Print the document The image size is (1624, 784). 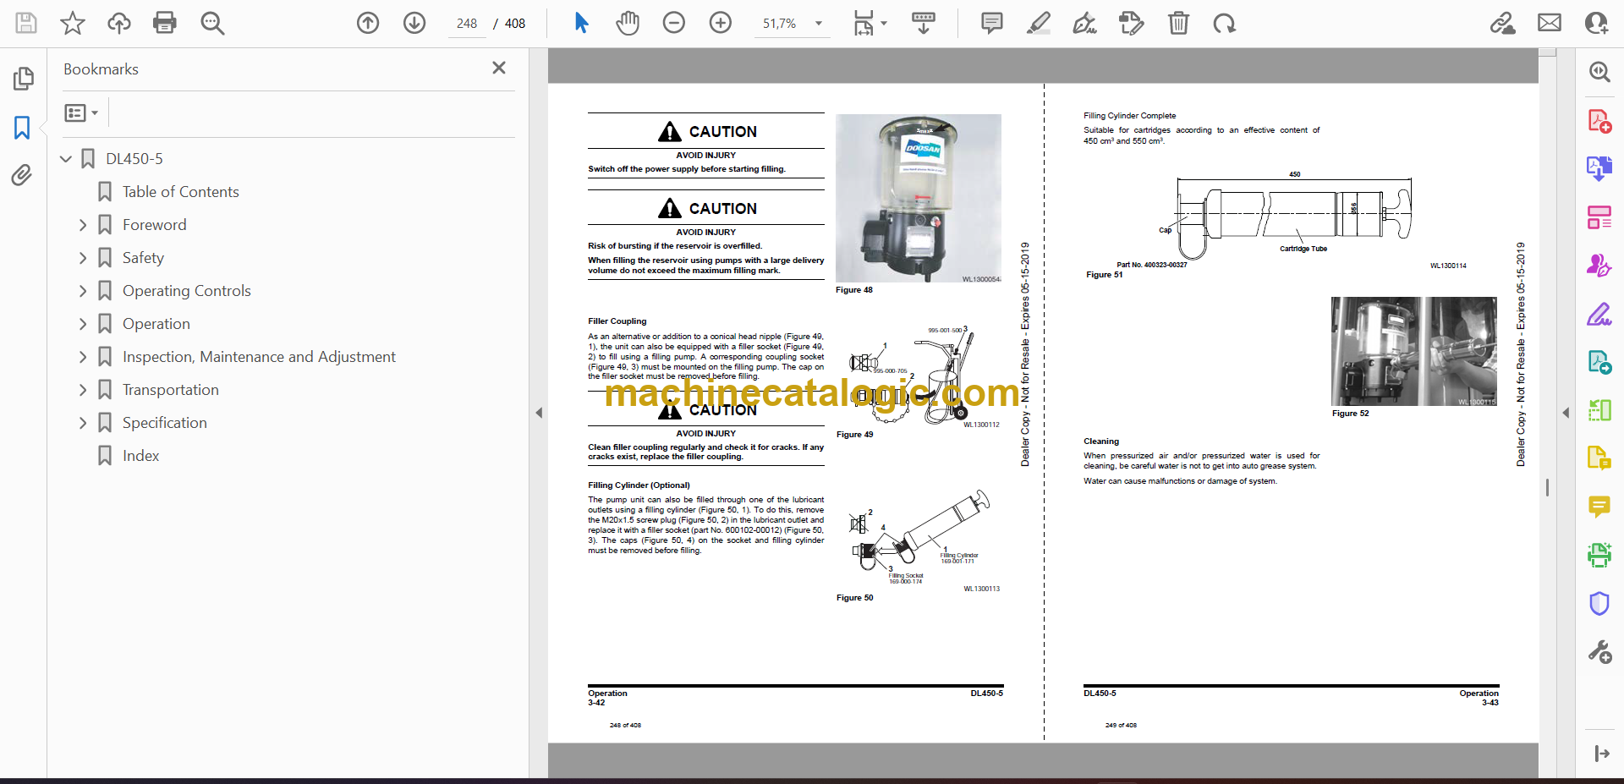click(x=165, y=23)
